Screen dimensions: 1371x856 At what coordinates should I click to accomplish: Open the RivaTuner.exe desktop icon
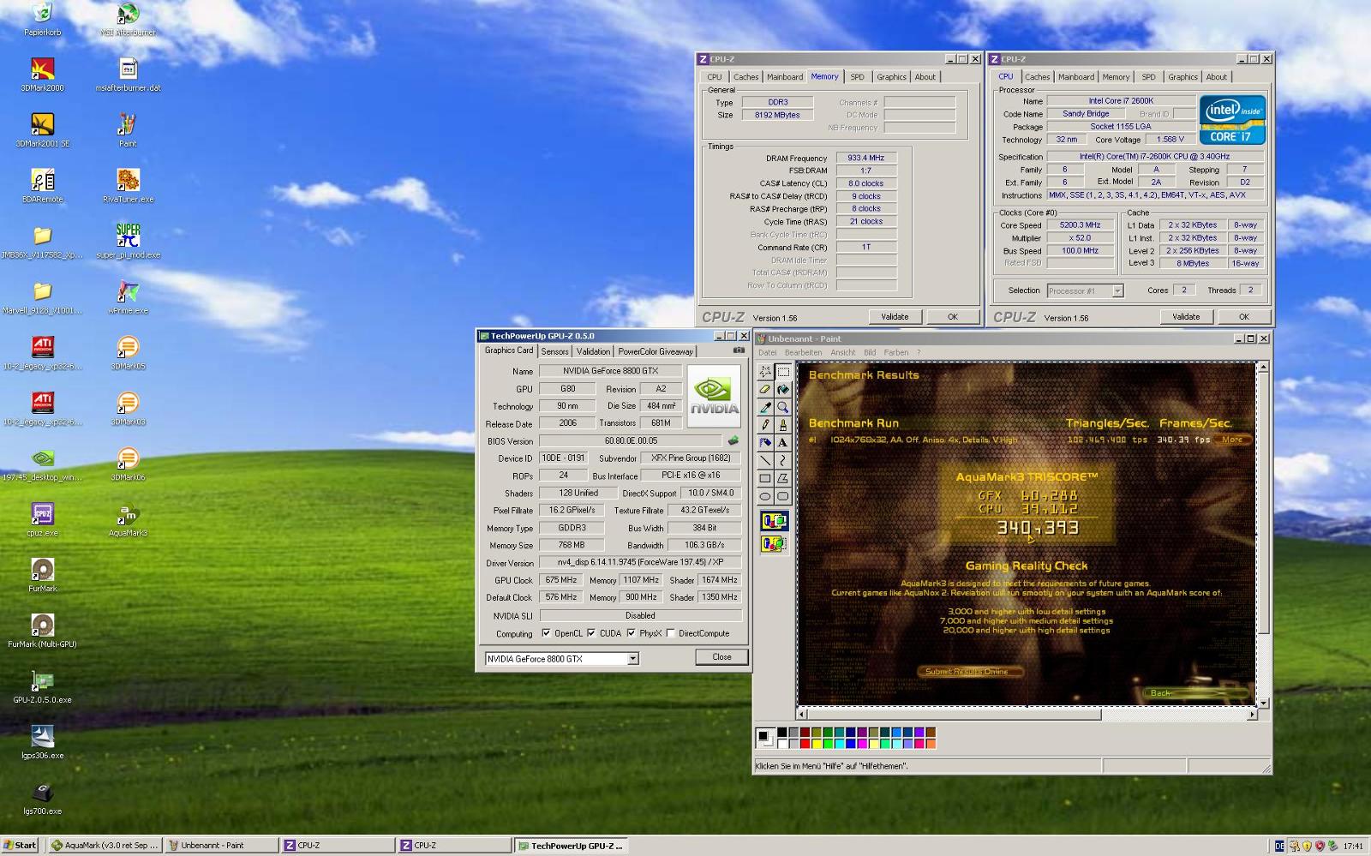[128, 186]
